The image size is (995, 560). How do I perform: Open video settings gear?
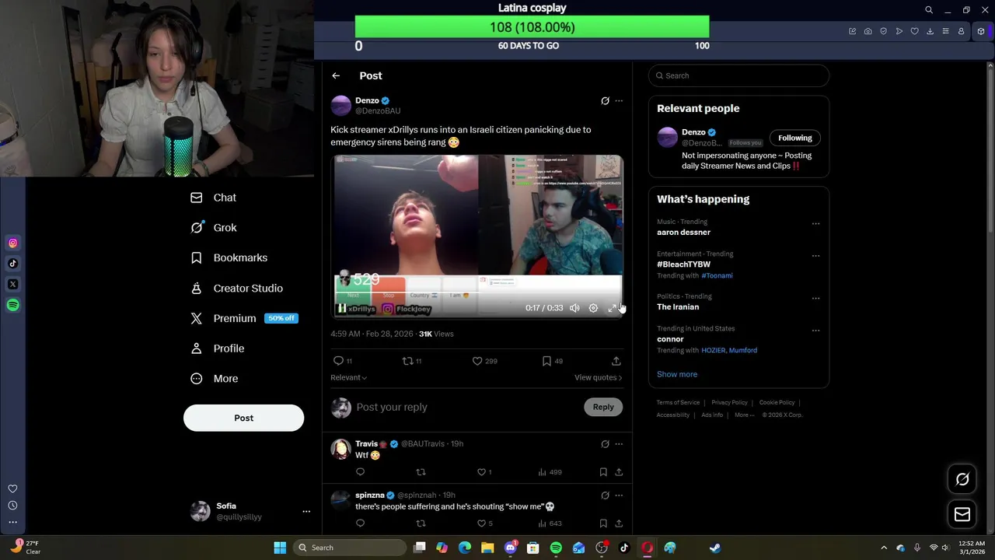[x=593, y=308]
